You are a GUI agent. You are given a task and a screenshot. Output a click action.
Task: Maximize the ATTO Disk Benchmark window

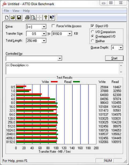tap(111, 3)
